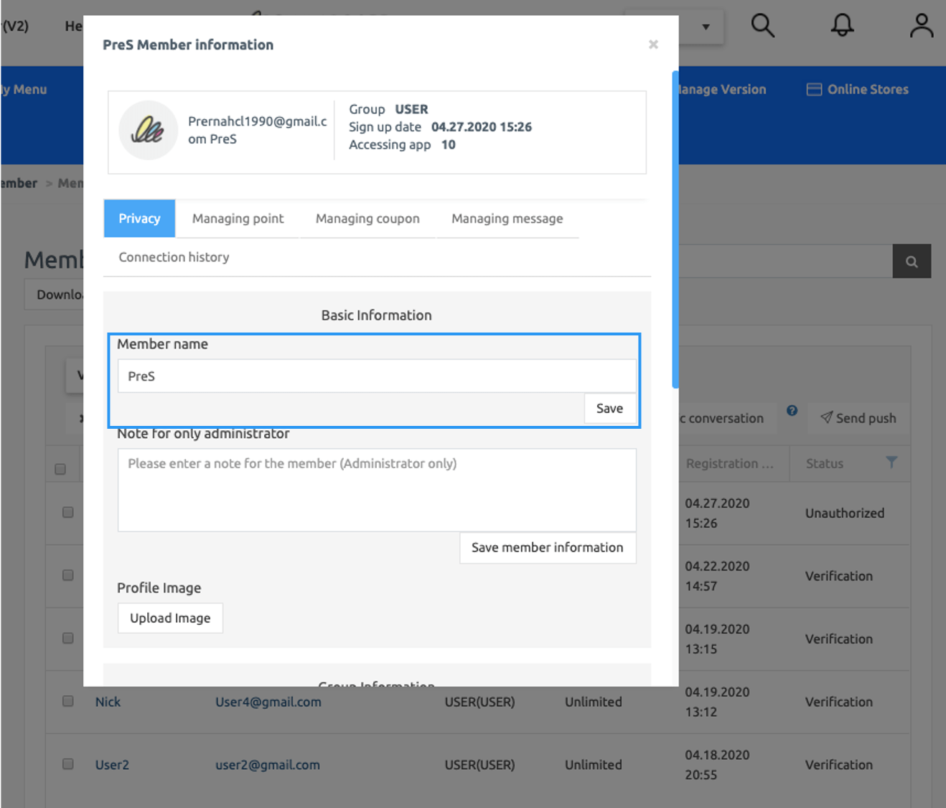Tick the checkbox for the User2 row
Viewport: 946px width, 808px height.
(x=68, y=764)
